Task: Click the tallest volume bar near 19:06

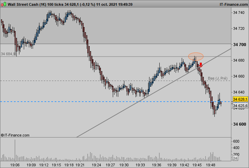Action: [15, 150]
